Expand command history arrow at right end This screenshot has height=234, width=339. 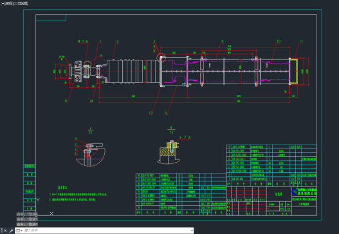192,231
